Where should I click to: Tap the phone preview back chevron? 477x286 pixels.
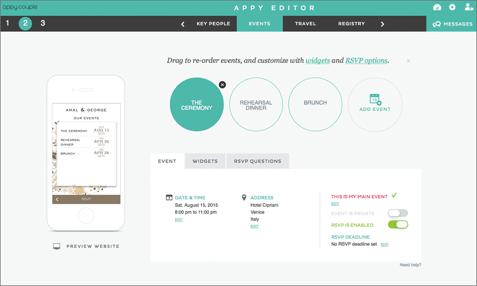click(x=57, y=199)
